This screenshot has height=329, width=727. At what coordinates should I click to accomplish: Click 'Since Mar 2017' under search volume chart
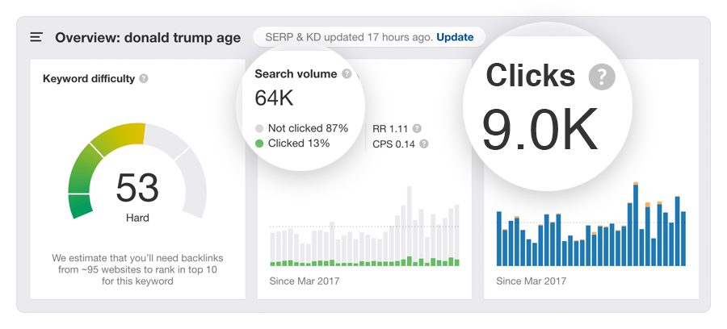pyautogui.click(x=305, y=281)
